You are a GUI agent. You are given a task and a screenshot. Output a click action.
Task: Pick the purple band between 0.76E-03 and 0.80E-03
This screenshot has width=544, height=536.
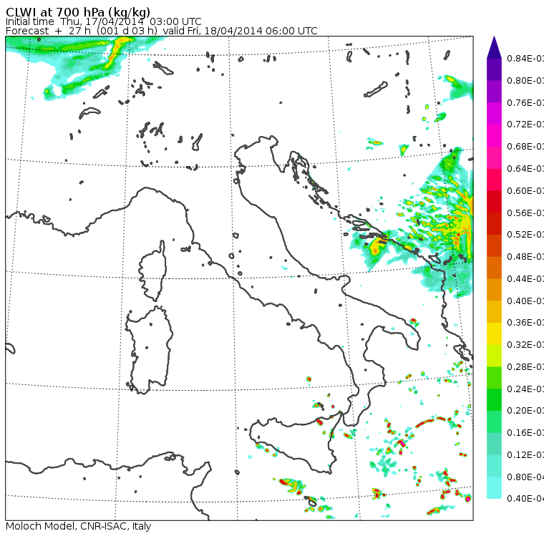point(494,92)
